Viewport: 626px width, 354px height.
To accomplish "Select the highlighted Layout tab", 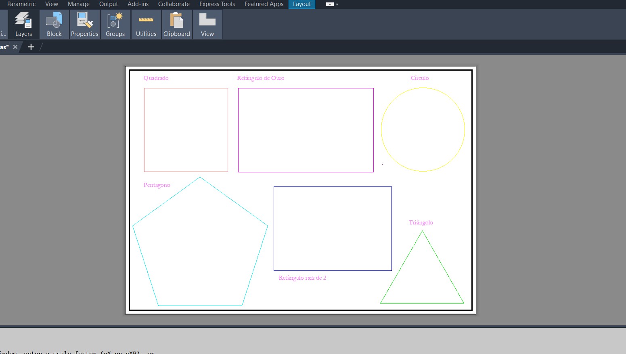I will (302, 4).
